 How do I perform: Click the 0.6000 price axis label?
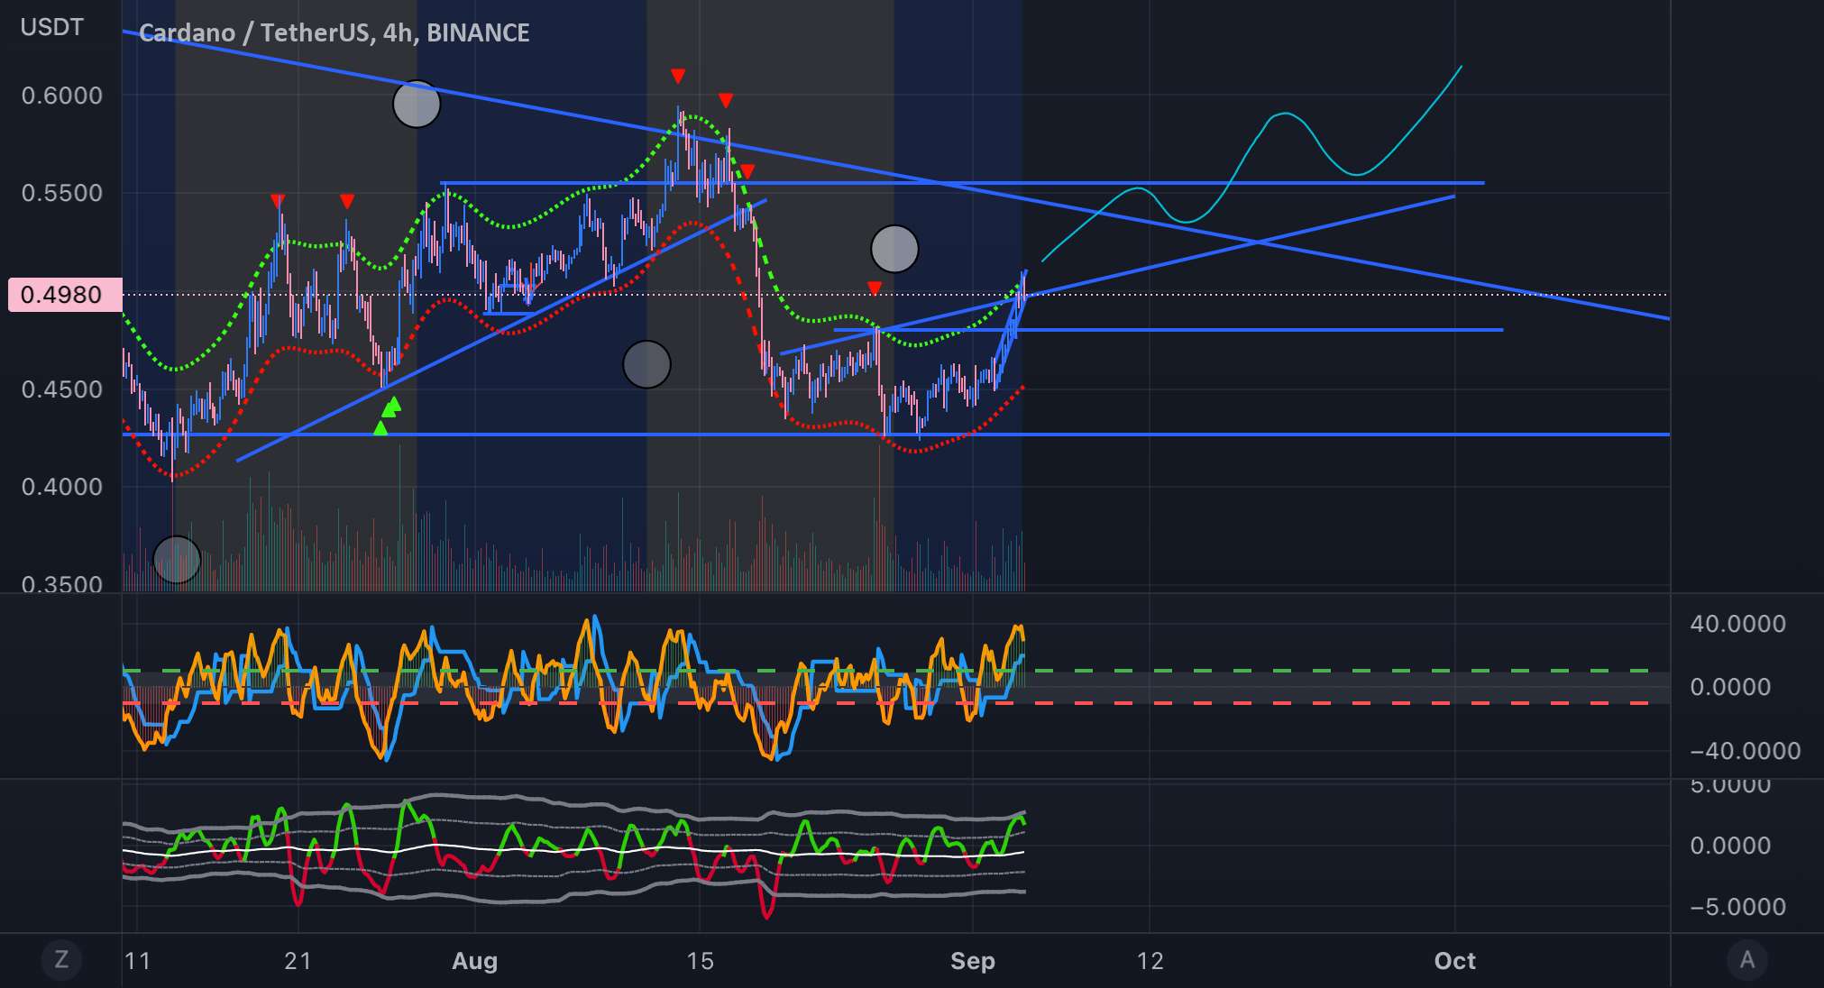(62, 96)
